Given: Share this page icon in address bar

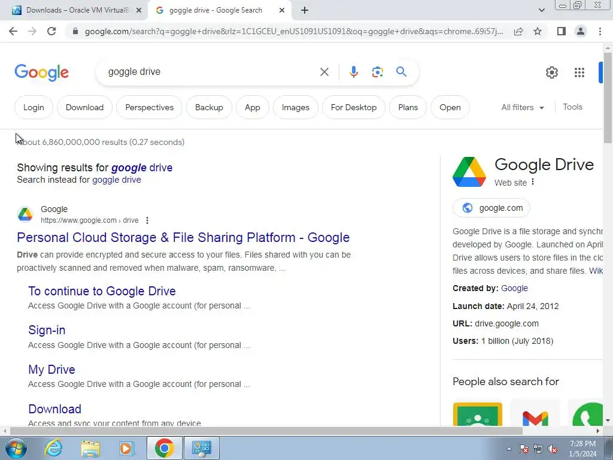Looking at the screenshot, I should 518,31.
